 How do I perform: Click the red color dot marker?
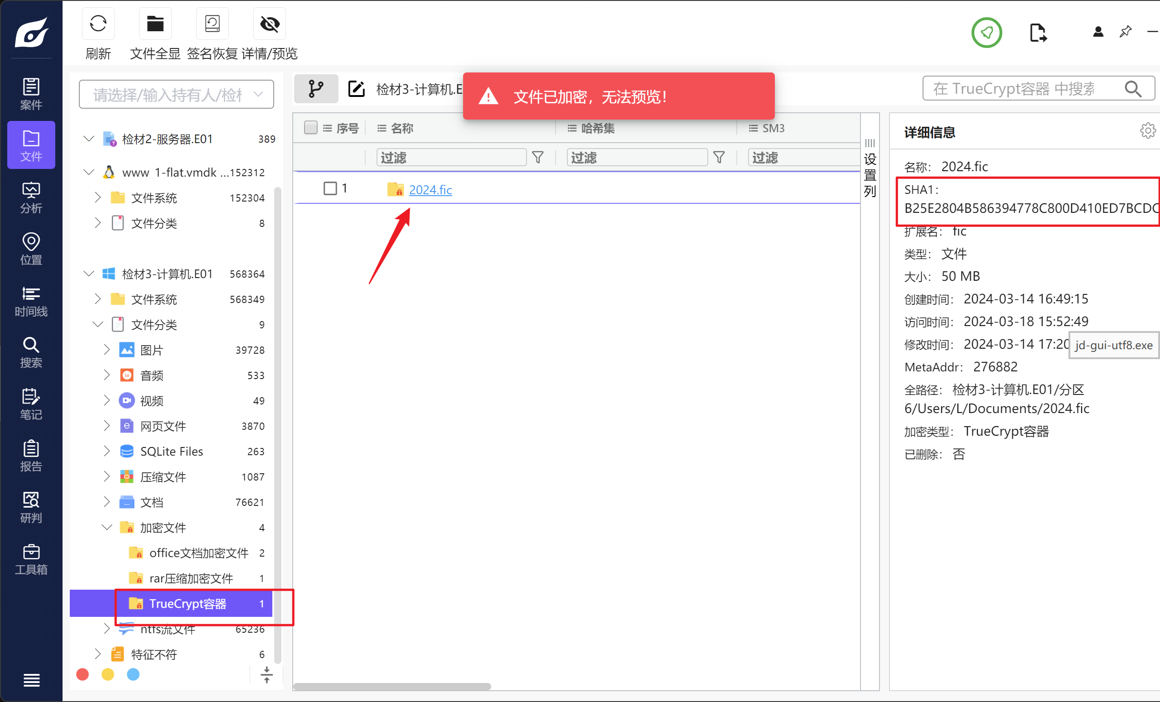tap(82, 674)
